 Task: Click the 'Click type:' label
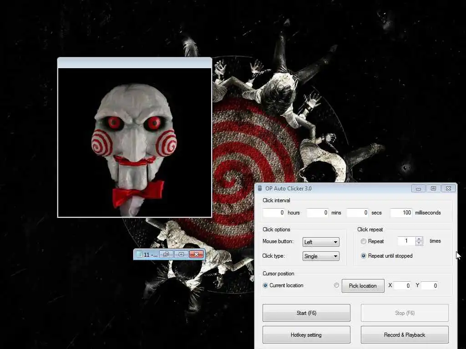click(274, 256)
